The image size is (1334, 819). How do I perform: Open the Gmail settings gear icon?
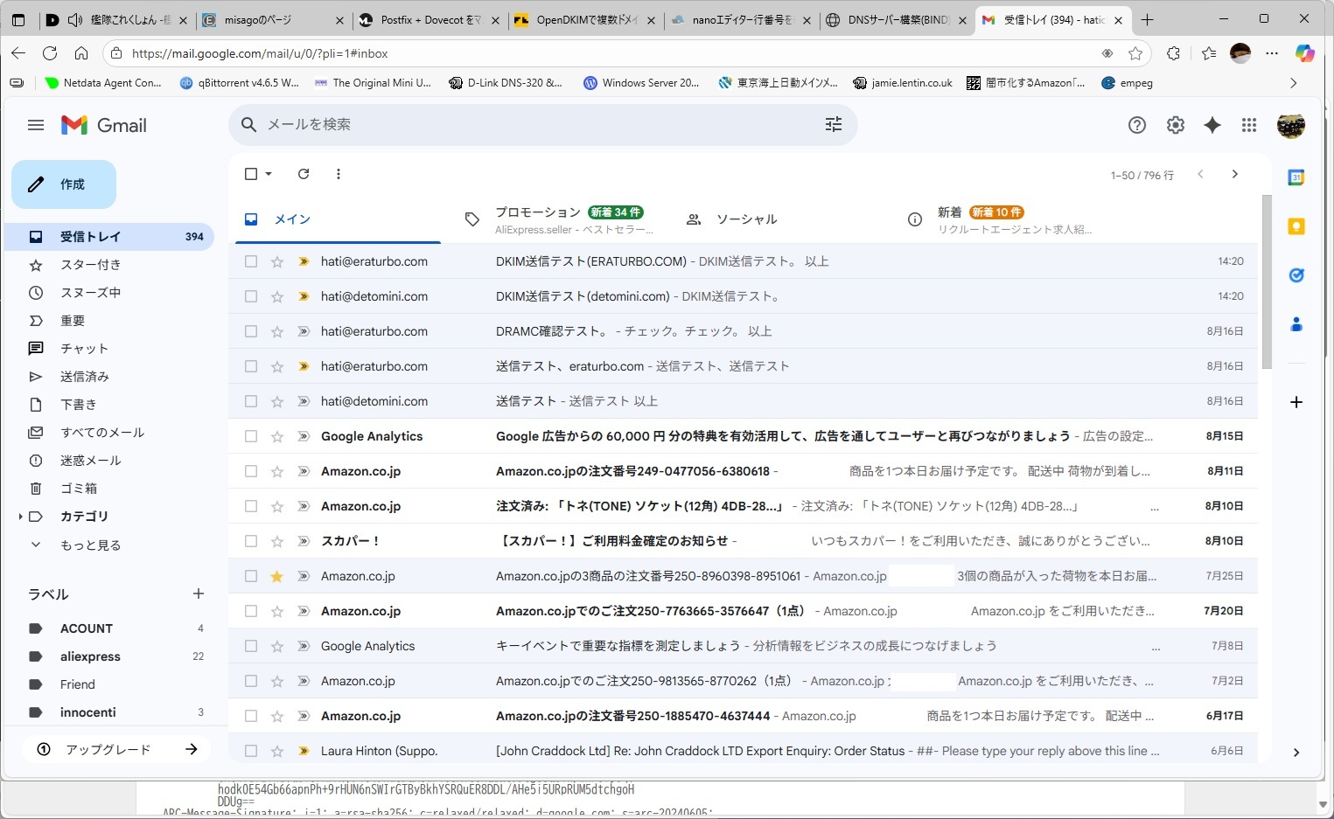[x=1176, y=125]
